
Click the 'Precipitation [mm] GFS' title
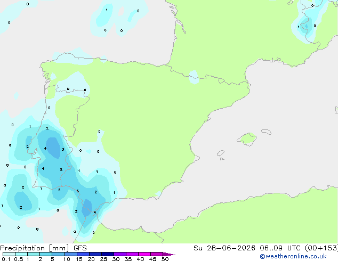43,248
